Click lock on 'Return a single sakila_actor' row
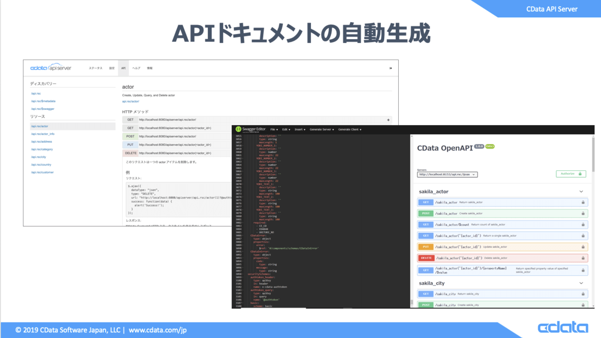 tap(583, 235)
